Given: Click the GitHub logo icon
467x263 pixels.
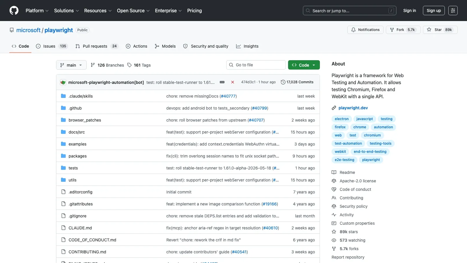Looking at the screenshot, I should [x=14, y=11].
